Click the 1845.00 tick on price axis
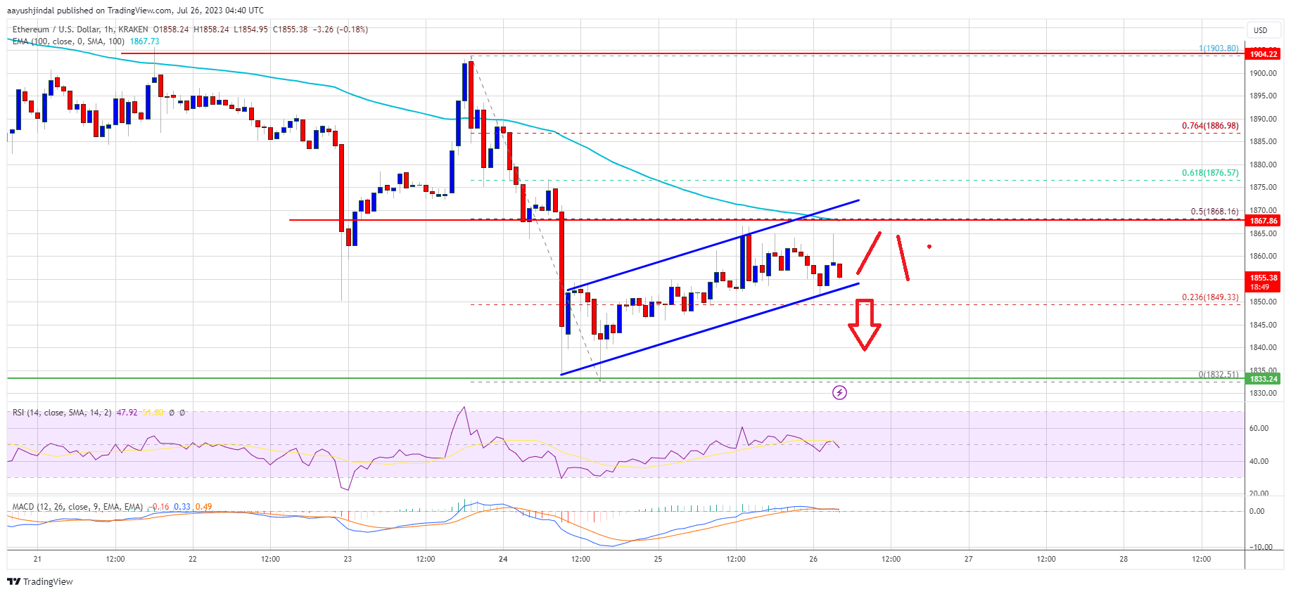 pyautogui.click(x=1264, y=325)
